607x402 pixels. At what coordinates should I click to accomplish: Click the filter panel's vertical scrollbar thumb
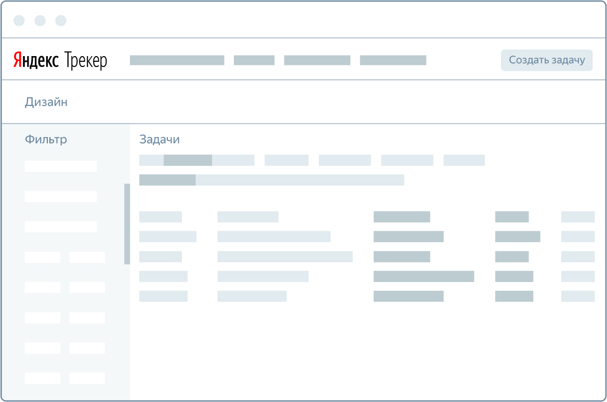127,224
